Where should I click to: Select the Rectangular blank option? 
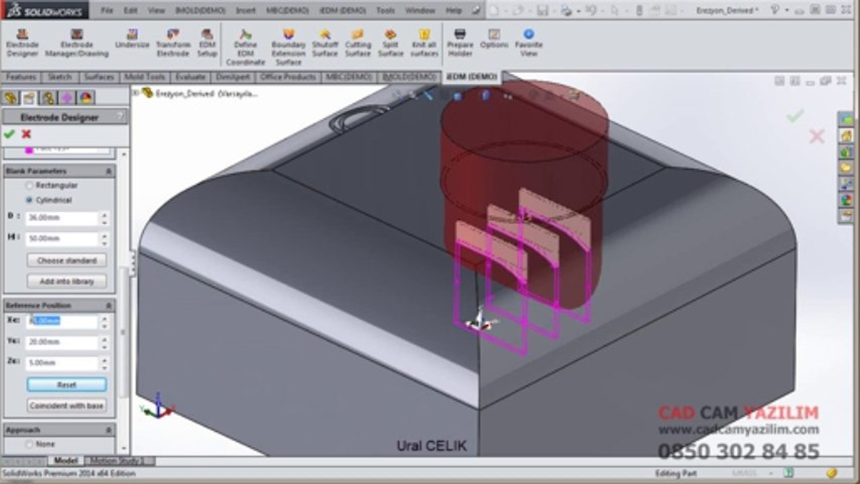[x=29, y=186]
